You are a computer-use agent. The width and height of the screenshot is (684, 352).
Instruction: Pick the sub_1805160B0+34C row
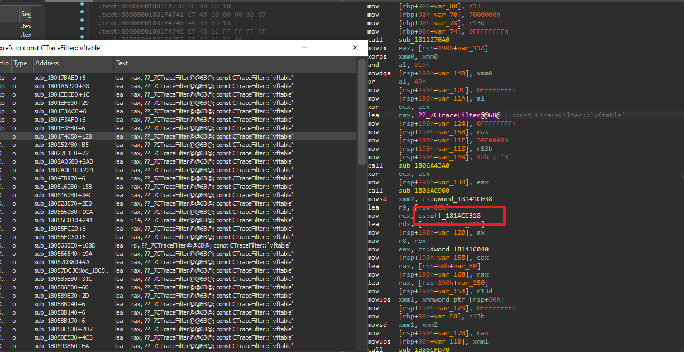[178, 195]
